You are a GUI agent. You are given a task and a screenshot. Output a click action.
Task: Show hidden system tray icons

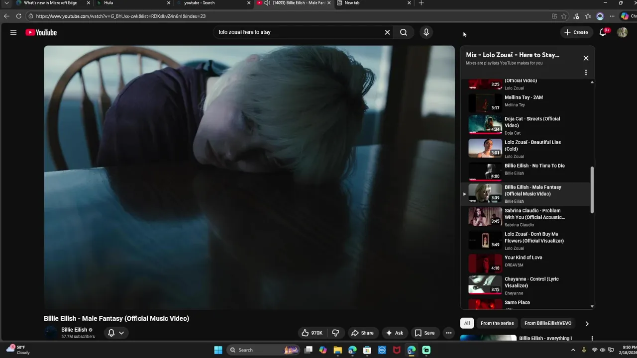[573, 350]
